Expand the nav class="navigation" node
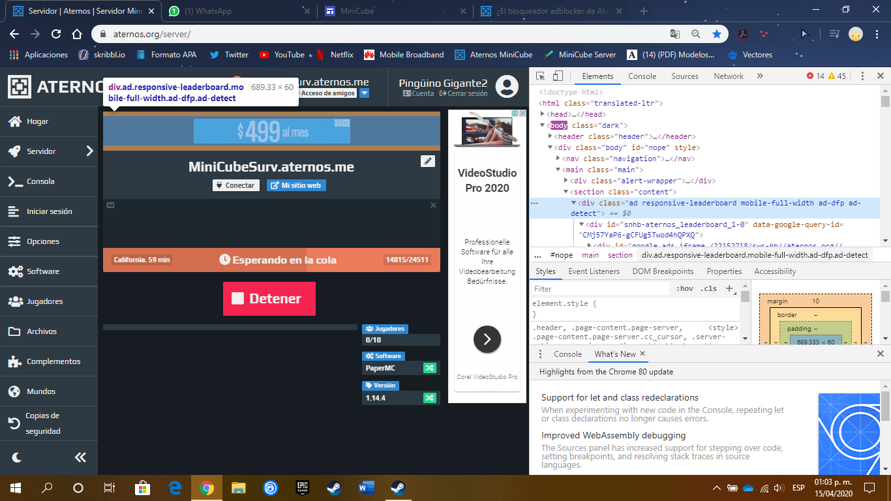891x501 pixels. point(558,159)
